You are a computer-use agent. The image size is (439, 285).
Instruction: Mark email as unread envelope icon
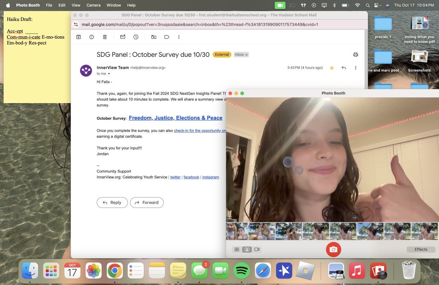click(x=122, y=37)
